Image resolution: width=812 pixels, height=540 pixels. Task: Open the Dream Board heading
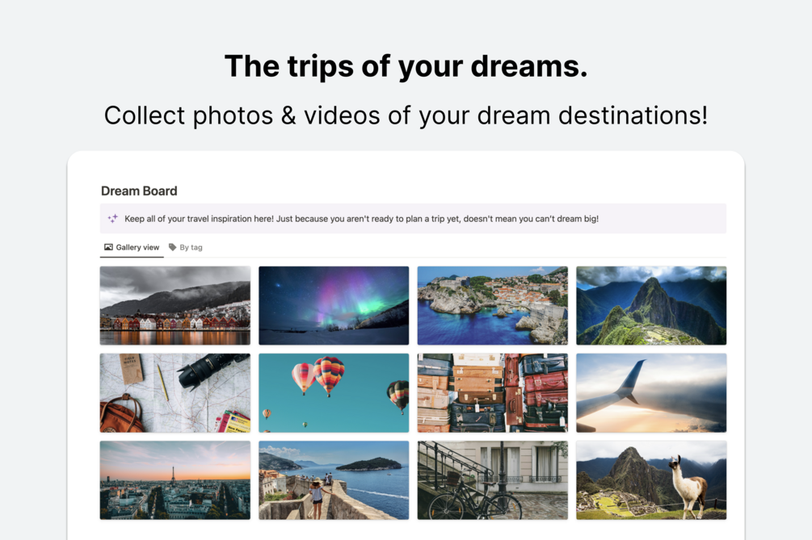139,190
